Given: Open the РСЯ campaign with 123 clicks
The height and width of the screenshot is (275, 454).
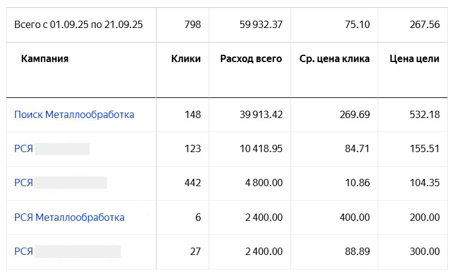Looking at the screenshot, I should [23, 148].
